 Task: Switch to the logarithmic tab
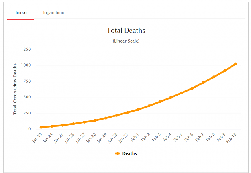(x=54, y=13)
